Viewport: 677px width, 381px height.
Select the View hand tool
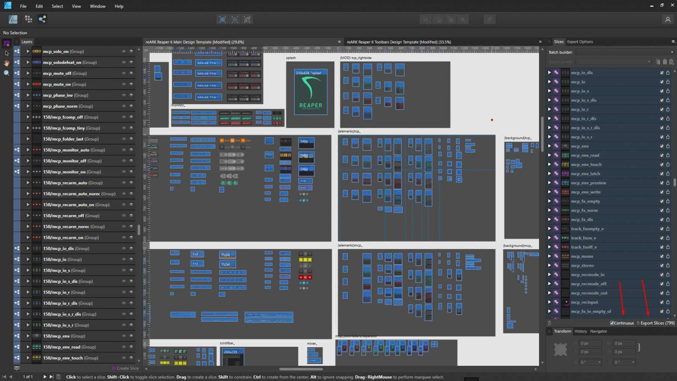click(6, 63)
